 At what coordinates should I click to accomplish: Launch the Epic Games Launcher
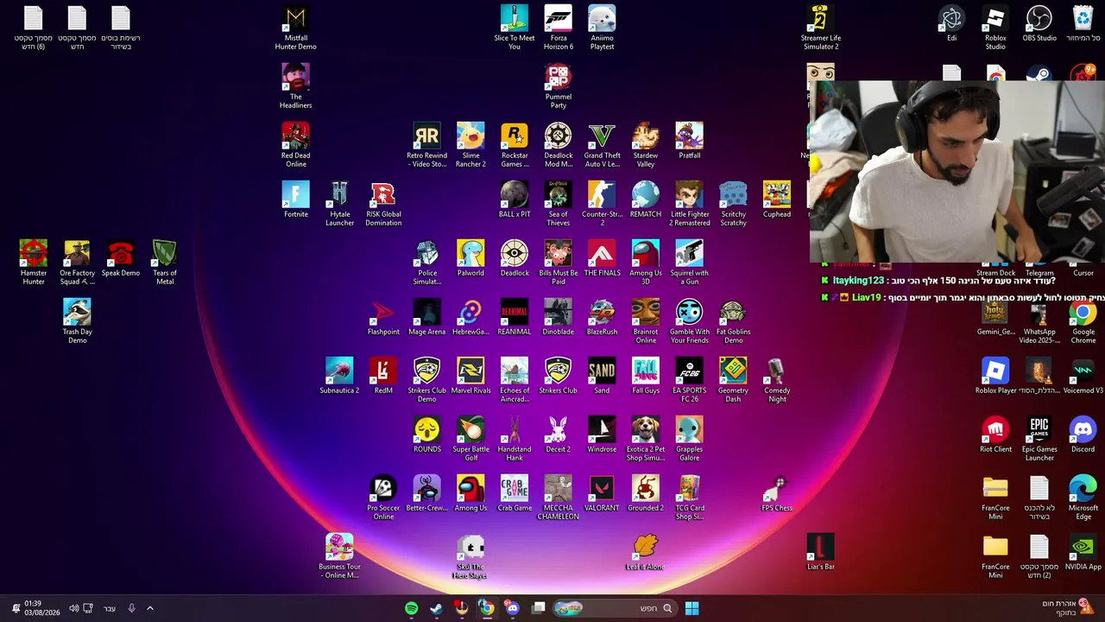[1039, 439]
